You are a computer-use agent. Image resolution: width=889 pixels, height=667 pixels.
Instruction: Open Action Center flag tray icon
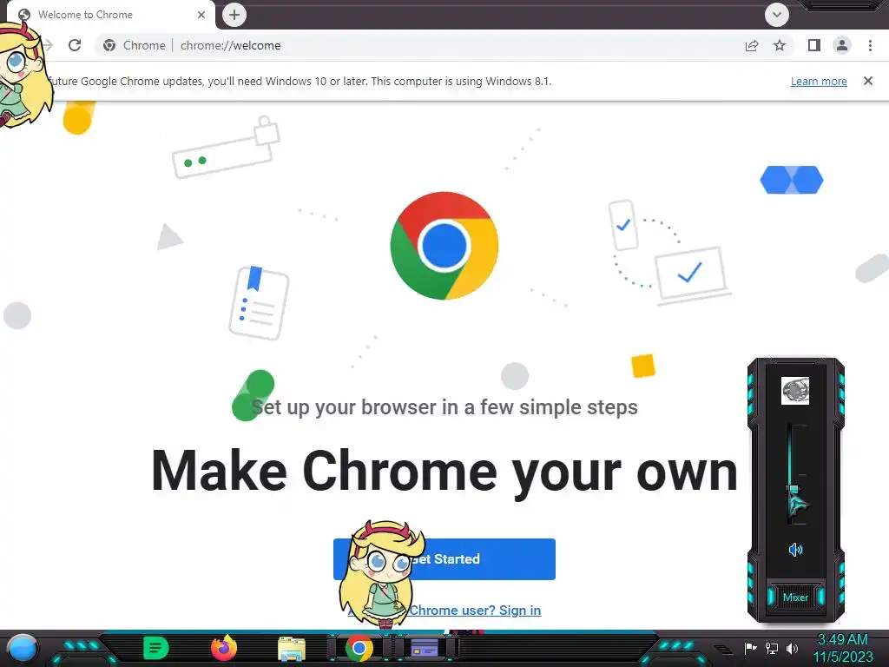[x=751, y=648]
